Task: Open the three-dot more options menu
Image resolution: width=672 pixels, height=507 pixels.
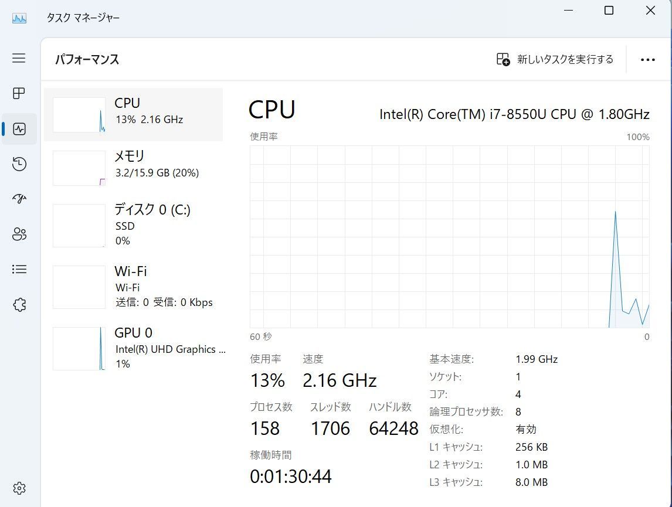Action: pos(647,59)
